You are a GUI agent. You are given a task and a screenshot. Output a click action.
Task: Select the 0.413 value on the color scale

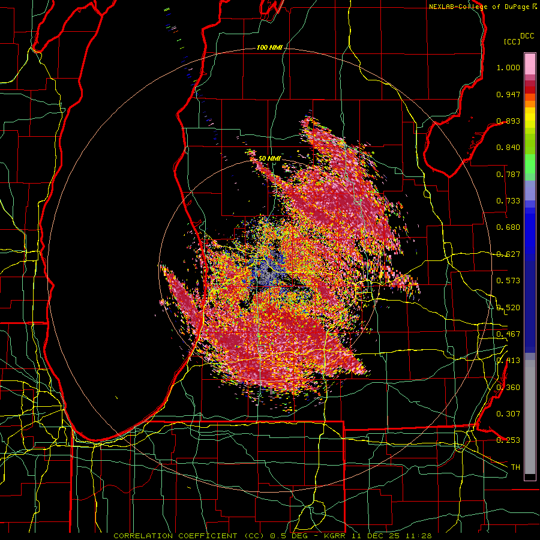(508, 361)
